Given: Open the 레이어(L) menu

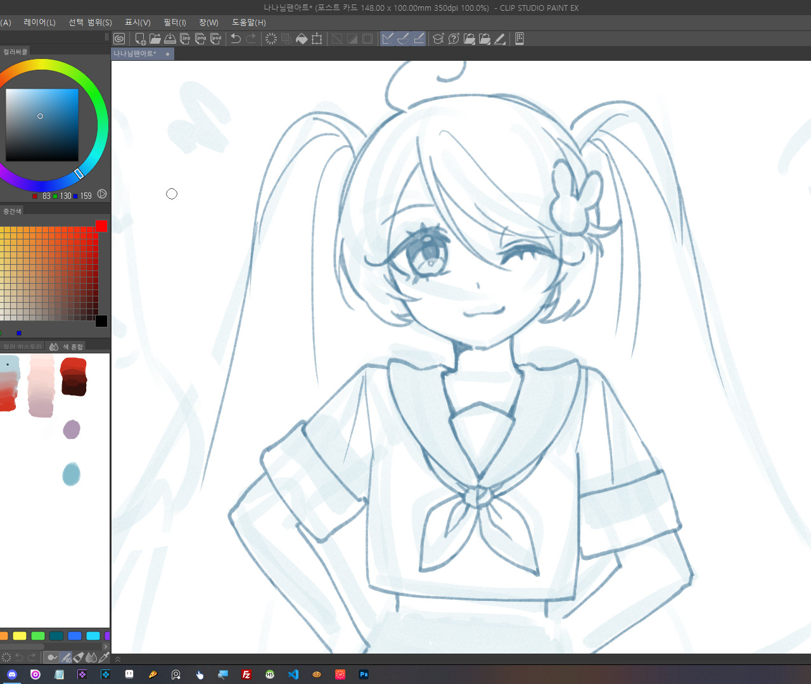Looking at the screenshot, I should click(39, 22).
